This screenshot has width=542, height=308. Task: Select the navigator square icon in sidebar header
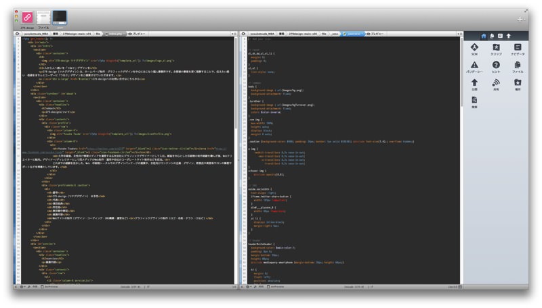click(500, 36)
